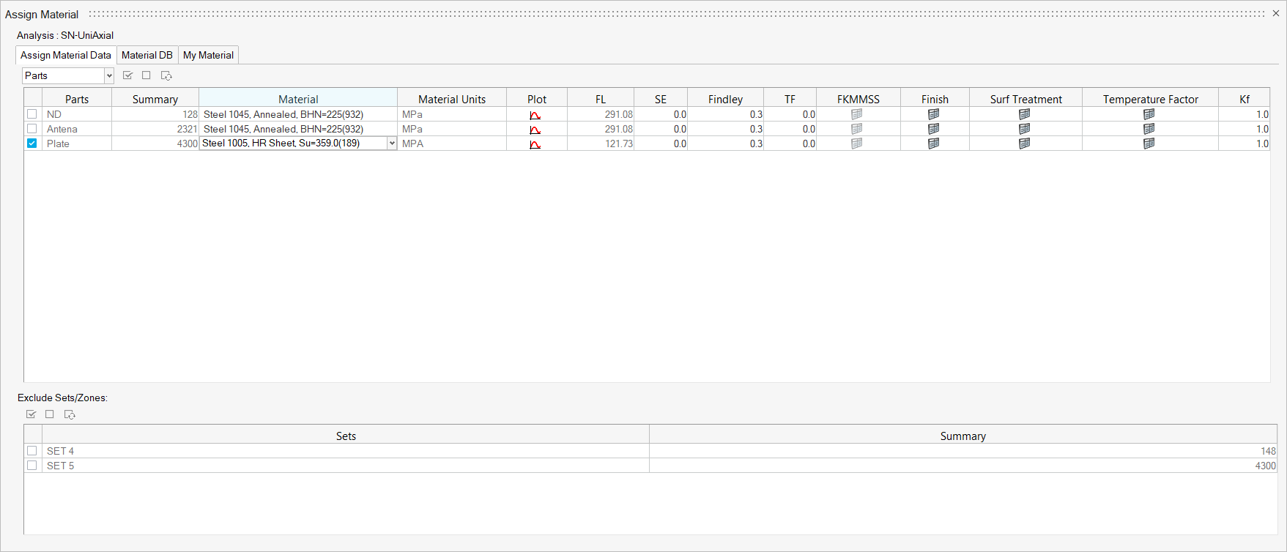
Task: Open the SN curve plot for Antena
Action: (535, 130)
